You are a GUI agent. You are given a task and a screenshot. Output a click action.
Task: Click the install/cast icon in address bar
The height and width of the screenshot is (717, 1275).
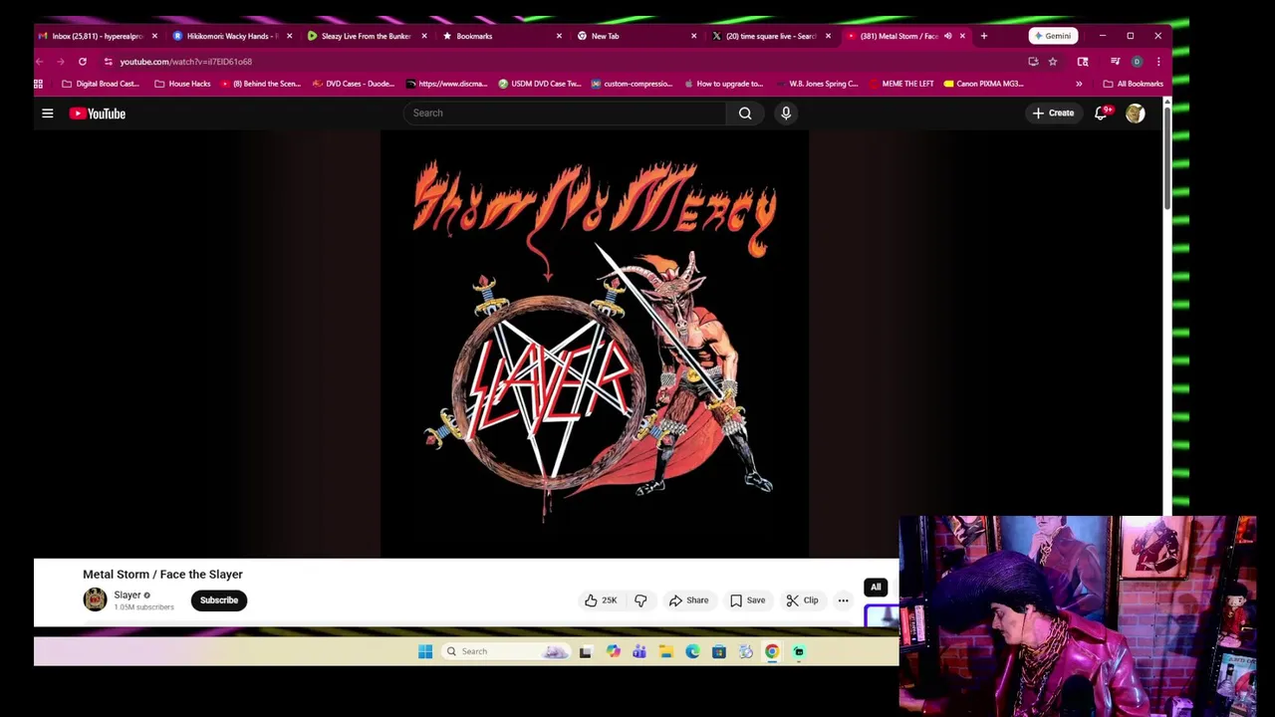click(1033, 62)
